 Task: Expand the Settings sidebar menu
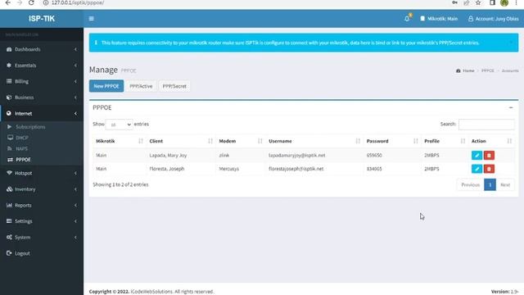[42, 221]
